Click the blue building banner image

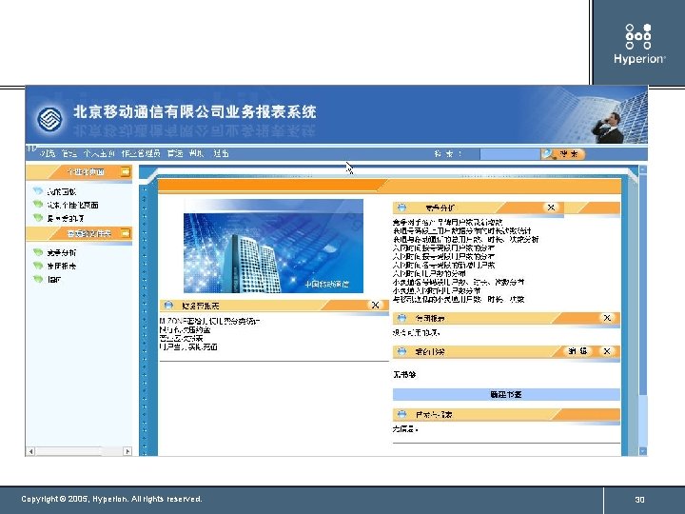pyautogui.click(x=273, y=247)
